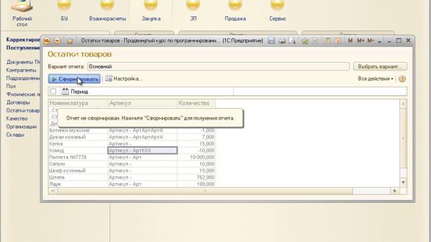Open the БУ section
This screenshot has width=431, height=242.
pos(64,11)
